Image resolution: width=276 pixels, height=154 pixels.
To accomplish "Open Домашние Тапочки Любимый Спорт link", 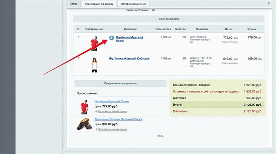I will [x=118, y=119].
